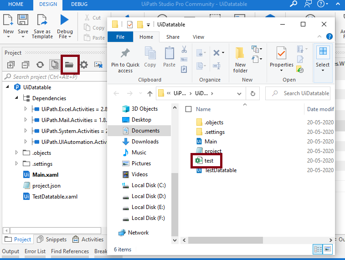The height and width of the screenshot is (260, 345).
Task: Expand UiPath.Excel.Activities dependency
Action: (26, 109)
